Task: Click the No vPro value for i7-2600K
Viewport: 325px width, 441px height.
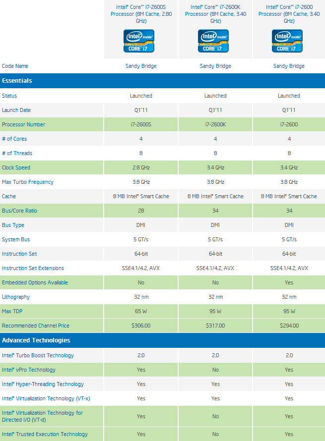Action: pyautogui.click(x=215, y=370)
